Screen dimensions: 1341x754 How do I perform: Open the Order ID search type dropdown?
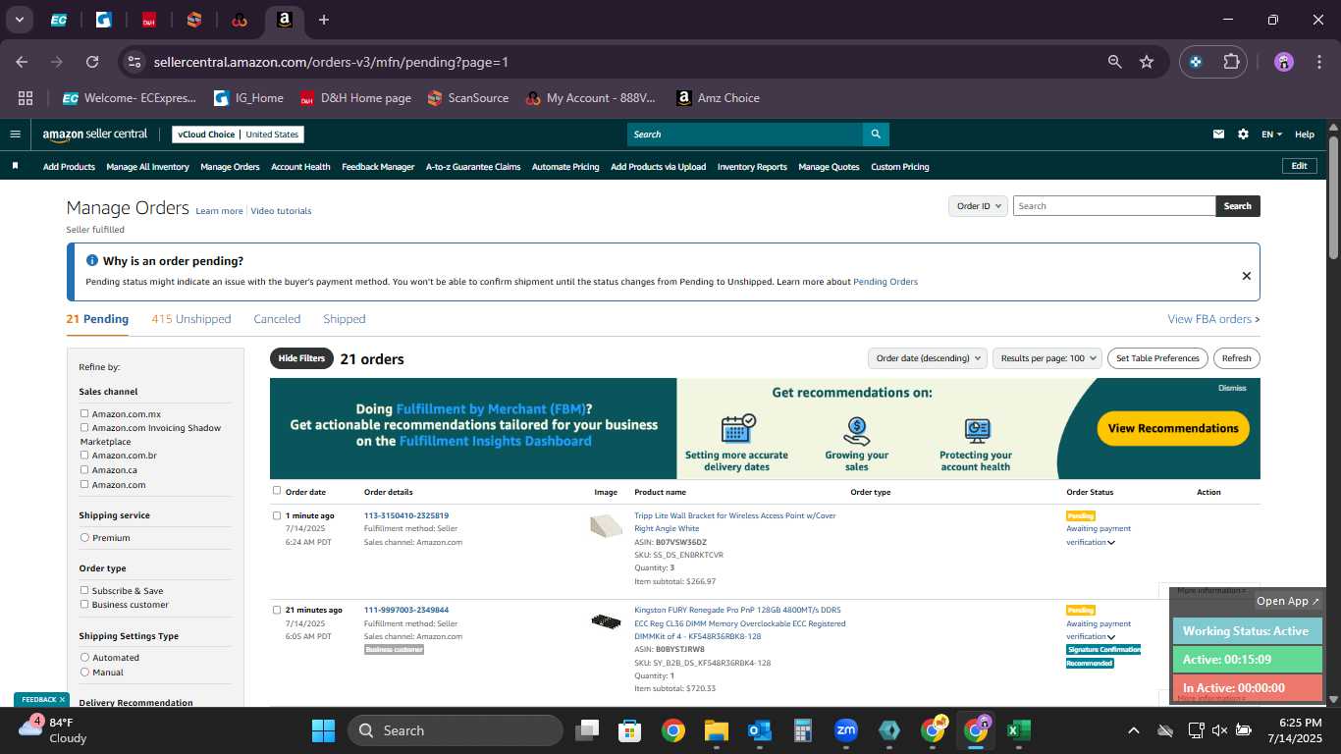[979, 206]
